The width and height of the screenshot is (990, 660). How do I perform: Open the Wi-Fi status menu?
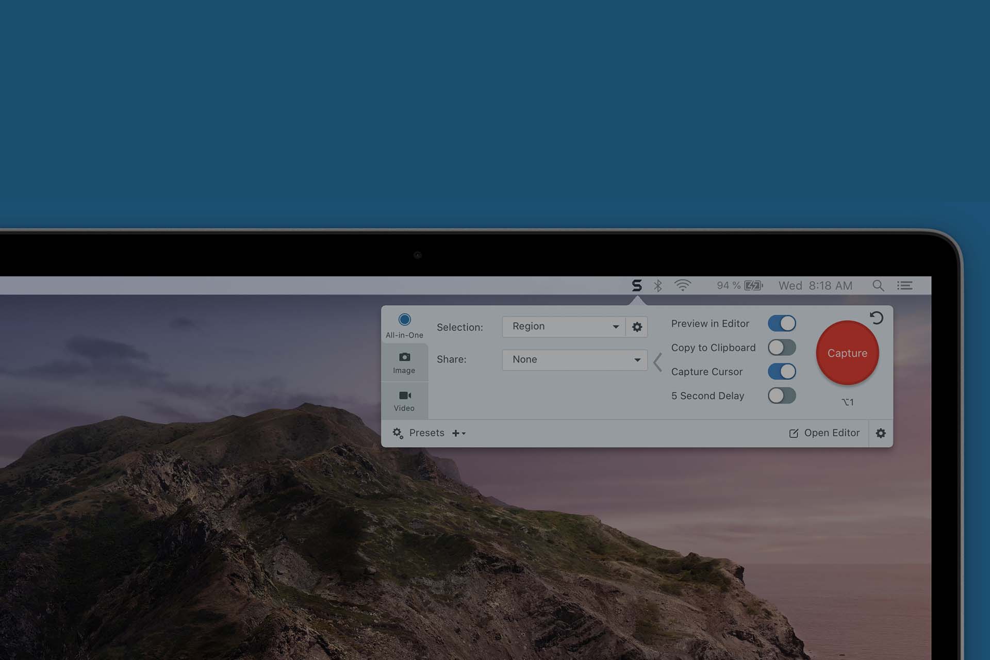[x=683, y=286]
